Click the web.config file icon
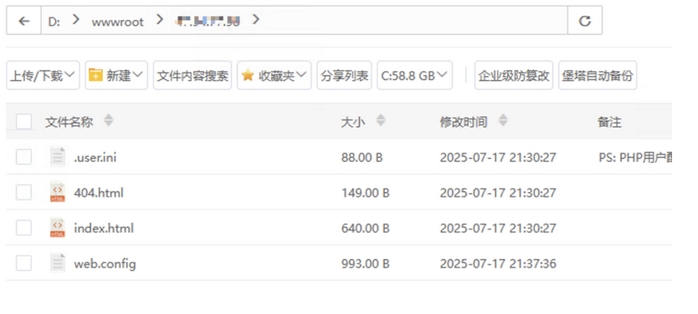Viewport: 698px width, 314px height. (58, 263)
